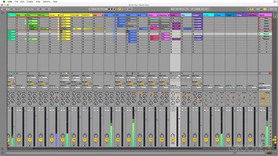Open the File menu
Screen dimensions: 278x156
coord(17,2)
